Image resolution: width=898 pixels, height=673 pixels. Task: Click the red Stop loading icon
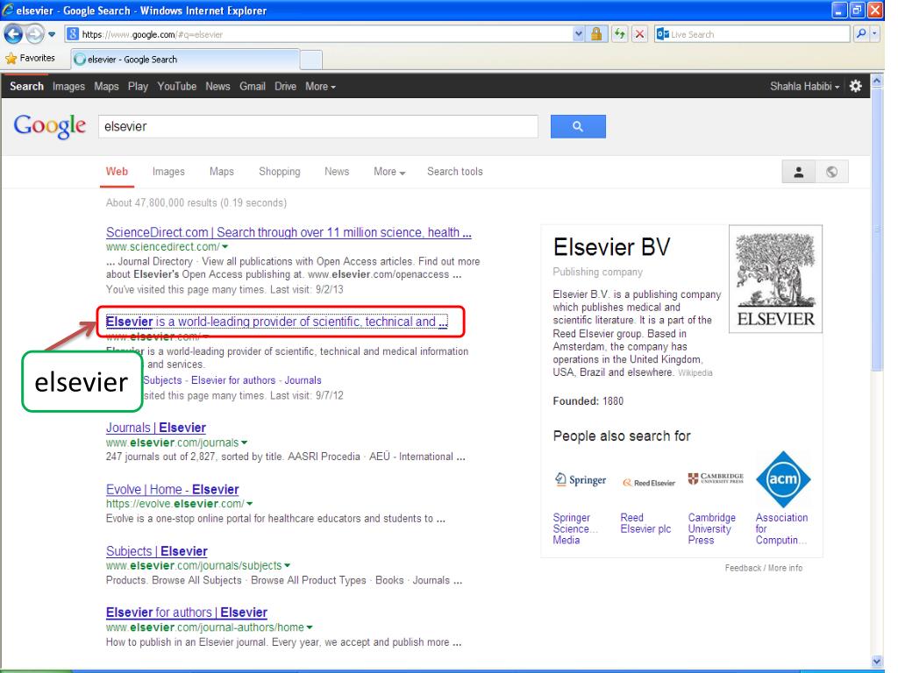coord(639,34)
